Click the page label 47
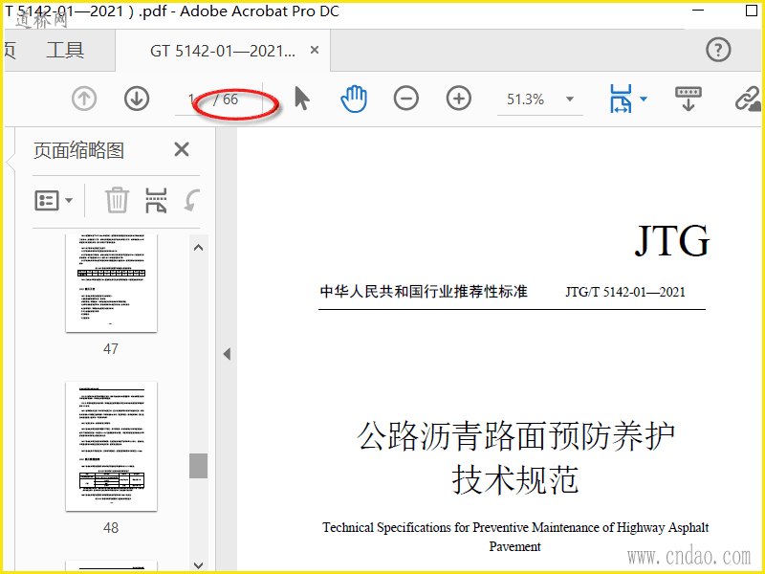 click(111, 348)
